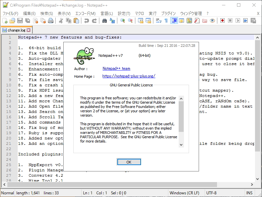The image size is (262, 197).
Task: Click the Redo arrow icon
Action: [x=94, y=21]
